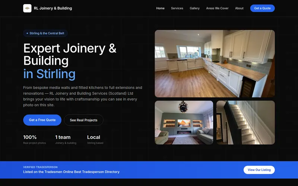Click the 'Expert Joinery & Building' heading
Image resolution: width=298 pixels, height=186 pixels.
coord(70,54)
